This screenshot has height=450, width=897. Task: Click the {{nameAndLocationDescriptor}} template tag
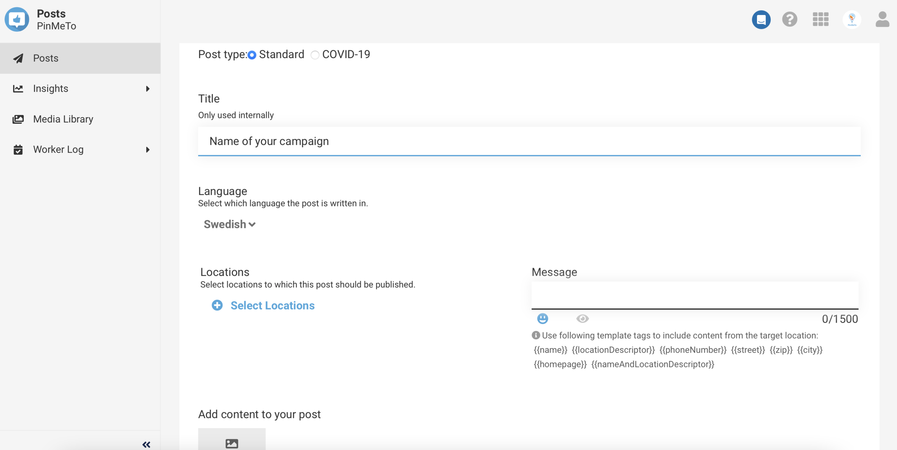653,364
